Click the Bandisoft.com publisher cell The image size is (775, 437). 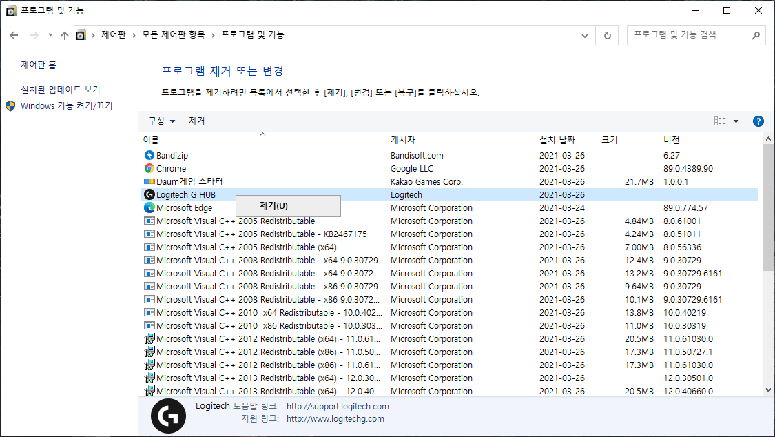[417, 155]
